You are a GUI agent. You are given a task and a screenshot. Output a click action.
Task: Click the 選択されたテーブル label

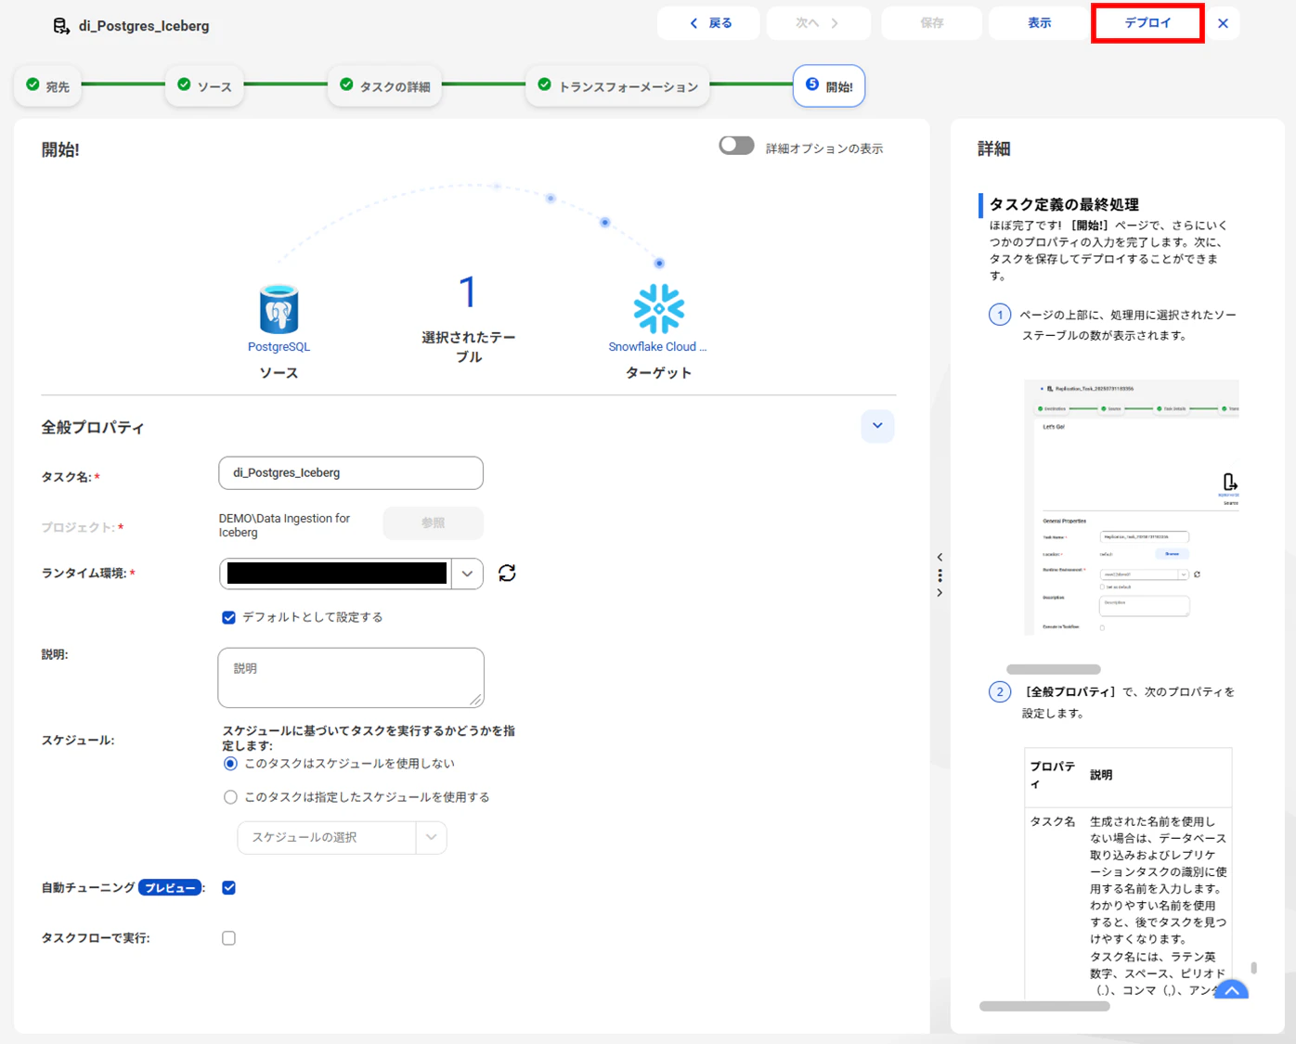(x=469, y=347)
